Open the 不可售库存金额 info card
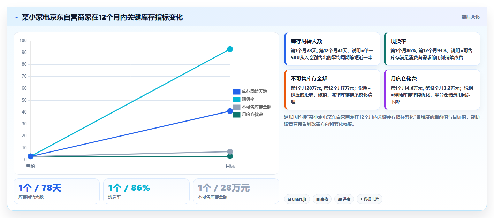494x218 pixels. [x=332, y=90]
